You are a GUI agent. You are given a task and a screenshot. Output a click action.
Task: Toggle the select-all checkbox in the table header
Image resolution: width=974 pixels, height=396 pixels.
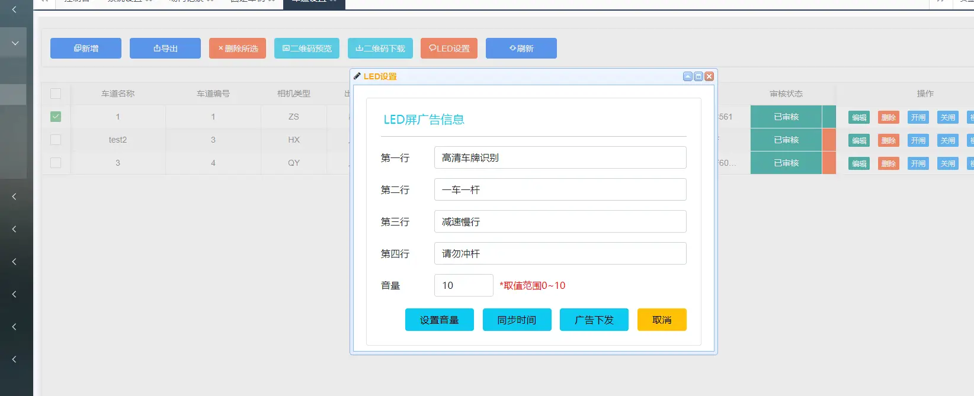56,94
